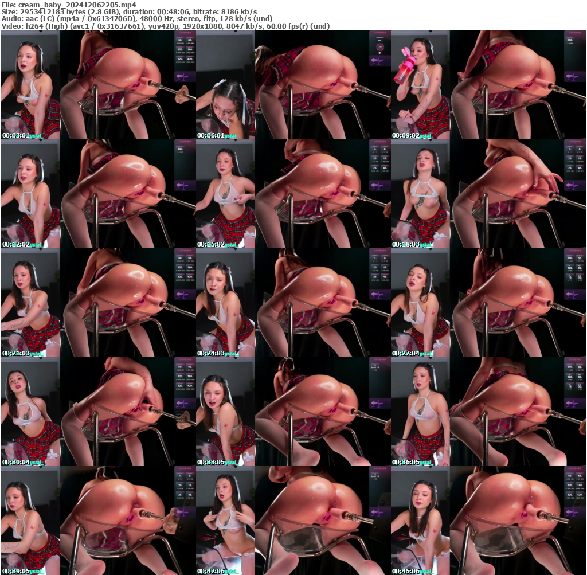Screen dimensions: 587x575
Task: Open the thumbnail with timestamp 00:27:04
Action: point(488,303)
